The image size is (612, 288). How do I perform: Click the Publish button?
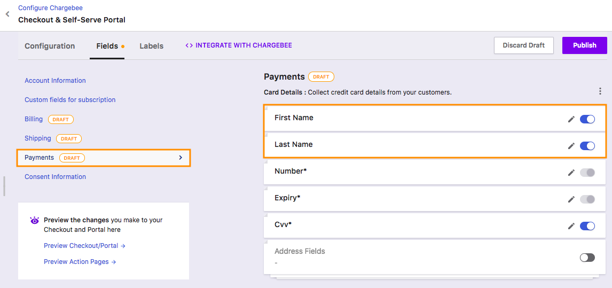tap(585, 45)
